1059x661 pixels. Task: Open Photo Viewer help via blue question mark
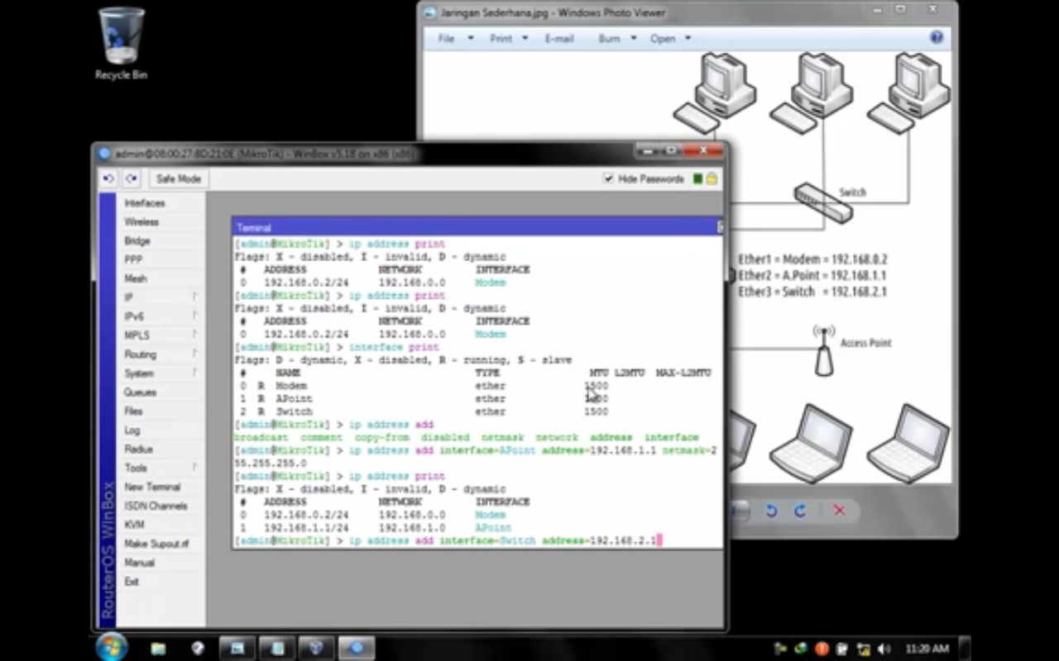coord(937,37)
